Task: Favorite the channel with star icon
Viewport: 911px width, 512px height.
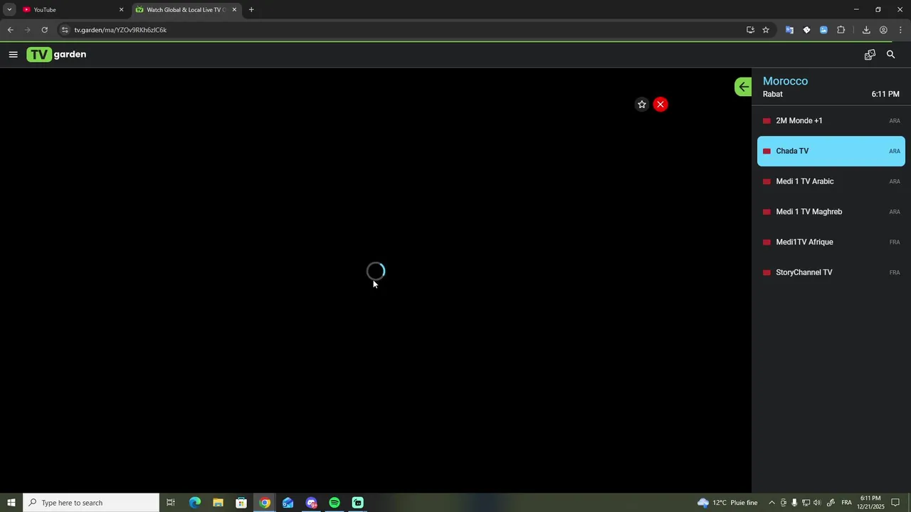Action: (642, 105)
